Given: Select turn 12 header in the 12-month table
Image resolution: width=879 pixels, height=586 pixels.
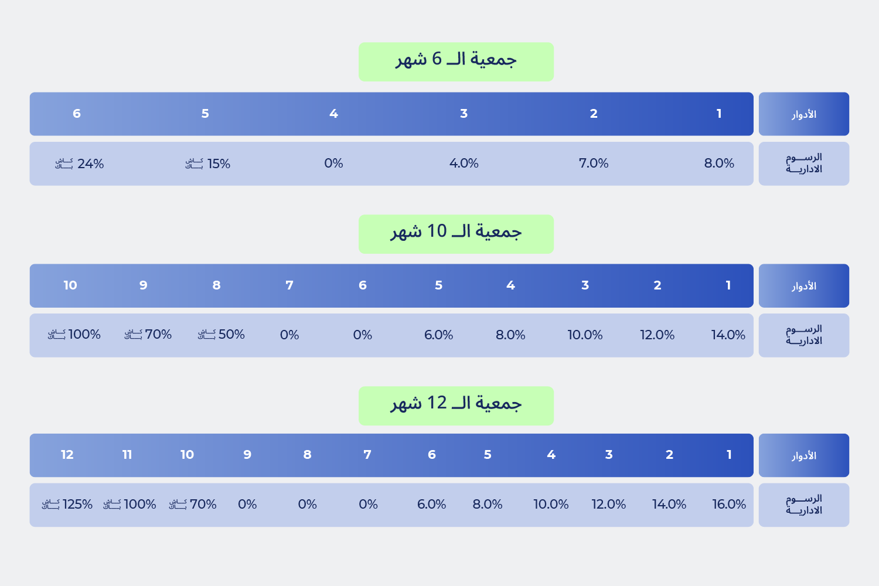Looking at the screenshot, I should 67,455.
